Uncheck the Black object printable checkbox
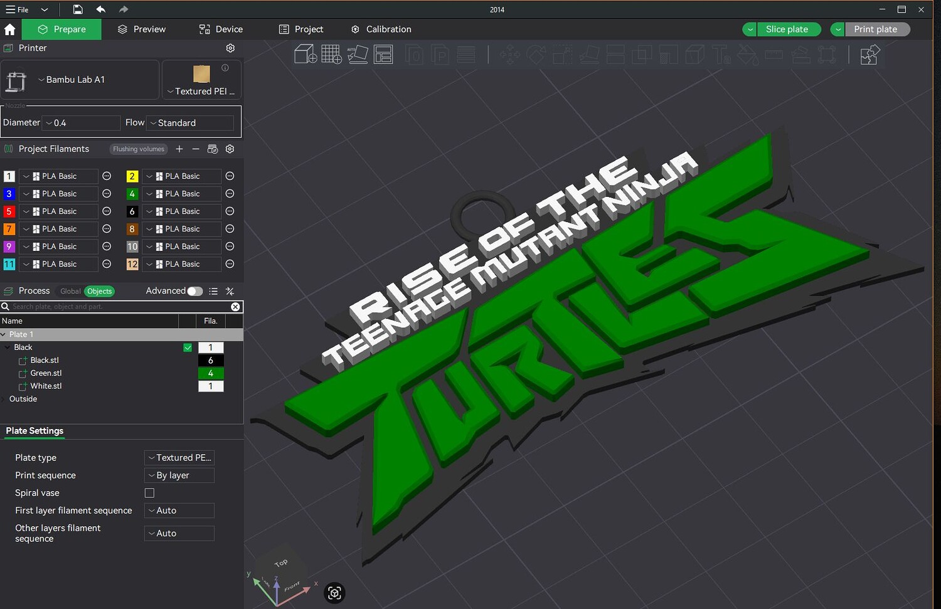Viewport: 941px width, 609px height. click(x=188, y=347)
